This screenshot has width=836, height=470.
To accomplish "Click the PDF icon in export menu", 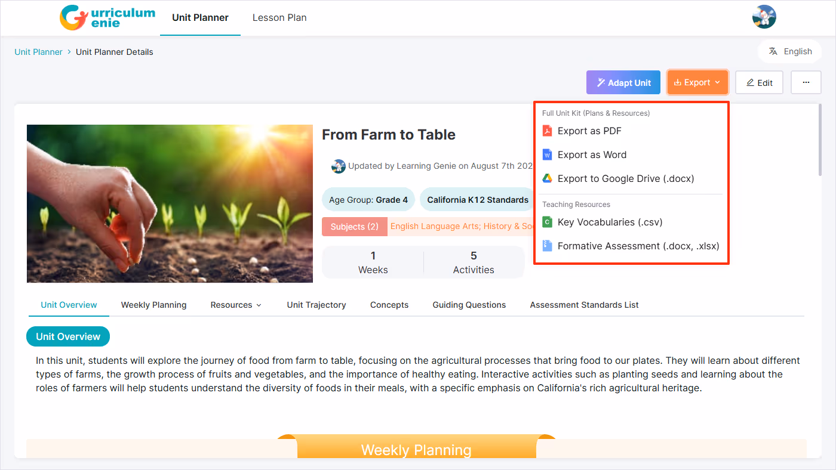I will [547, 131].
